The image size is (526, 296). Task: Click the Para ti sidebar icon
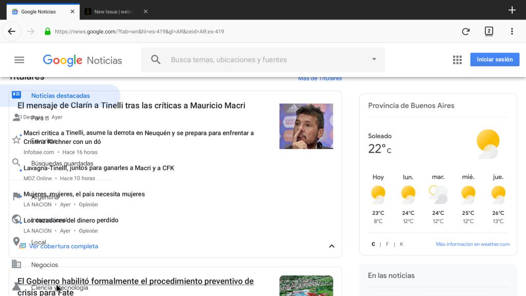[16, 118]
